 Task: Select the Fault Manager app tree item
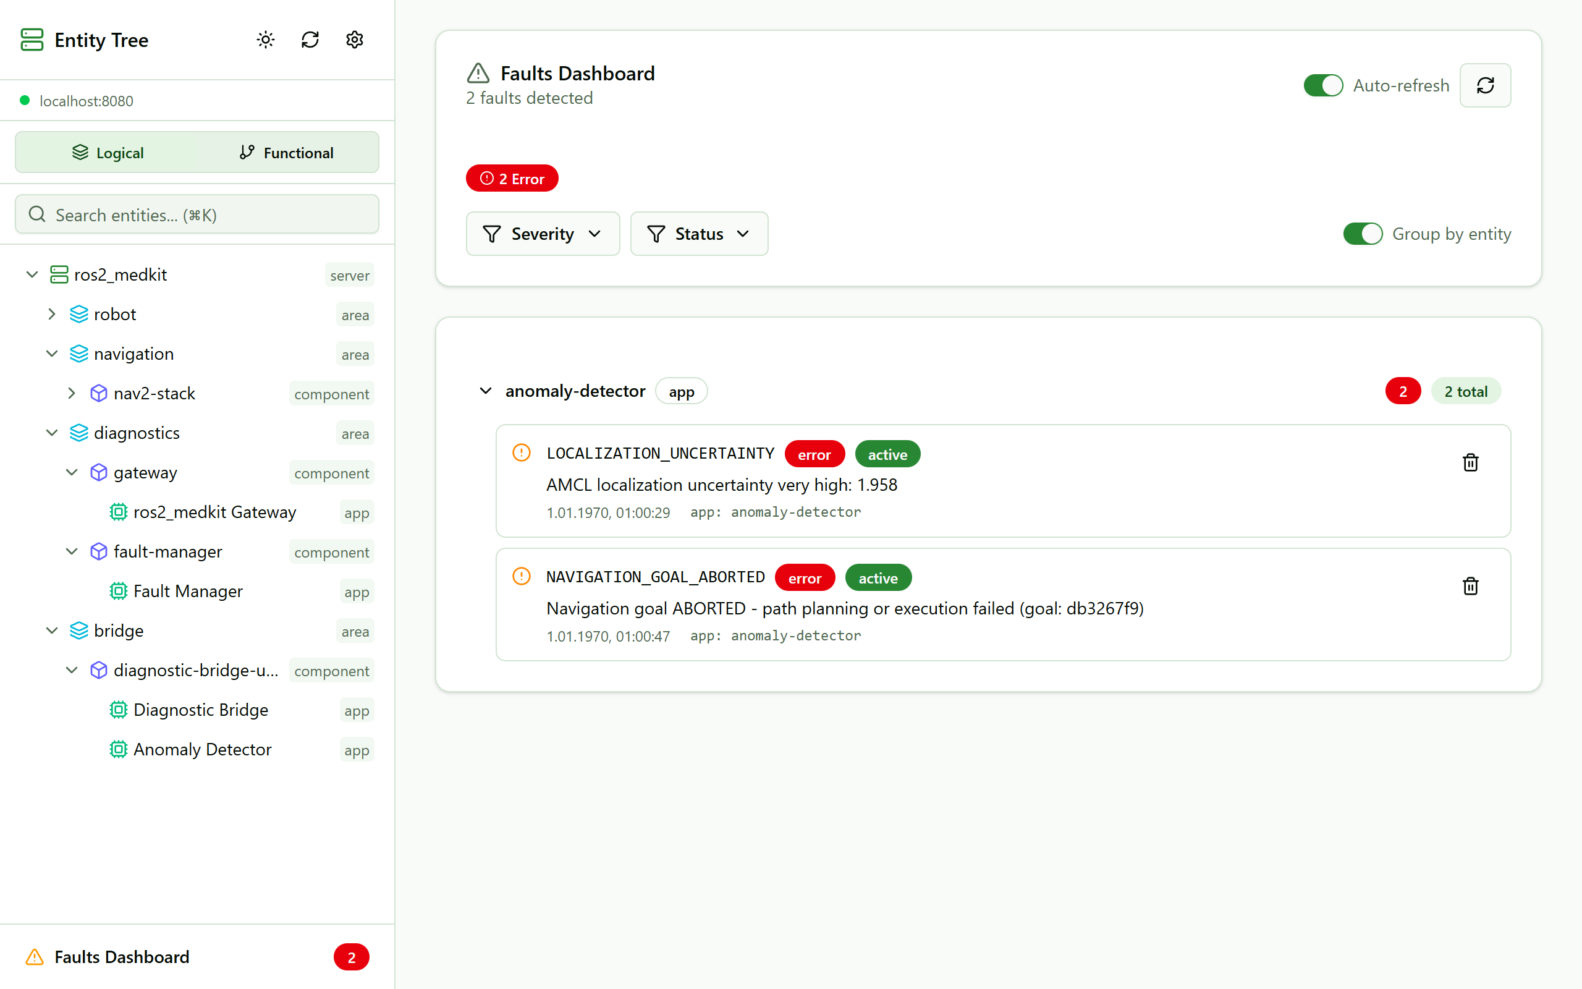tap(188, 591)
